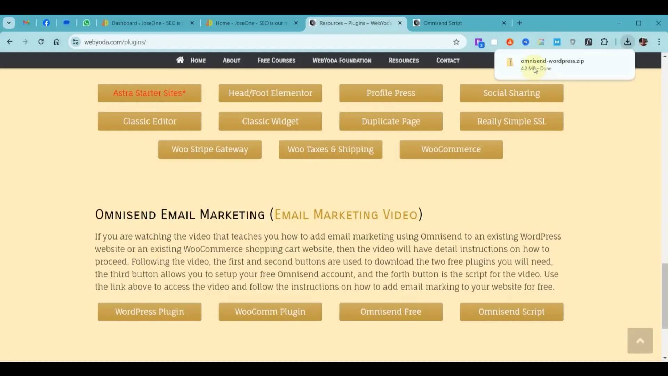668x376 pixels.
Task: View site information icon in address bar
Action: click(x=75, y=42)
